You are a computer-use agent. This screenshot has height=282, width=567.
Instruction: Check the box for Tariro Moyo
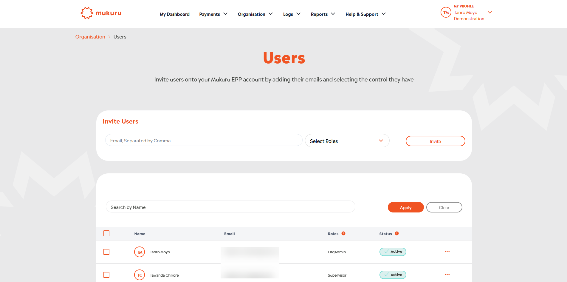(x=106, y=252)
